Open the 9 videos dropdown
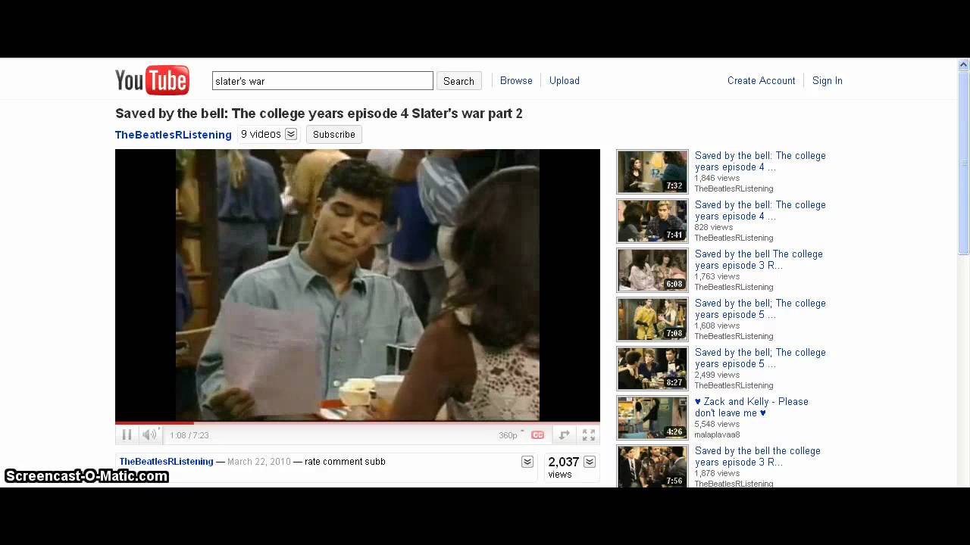The height and width of the screenshot is (545, 970). [269, 134]
